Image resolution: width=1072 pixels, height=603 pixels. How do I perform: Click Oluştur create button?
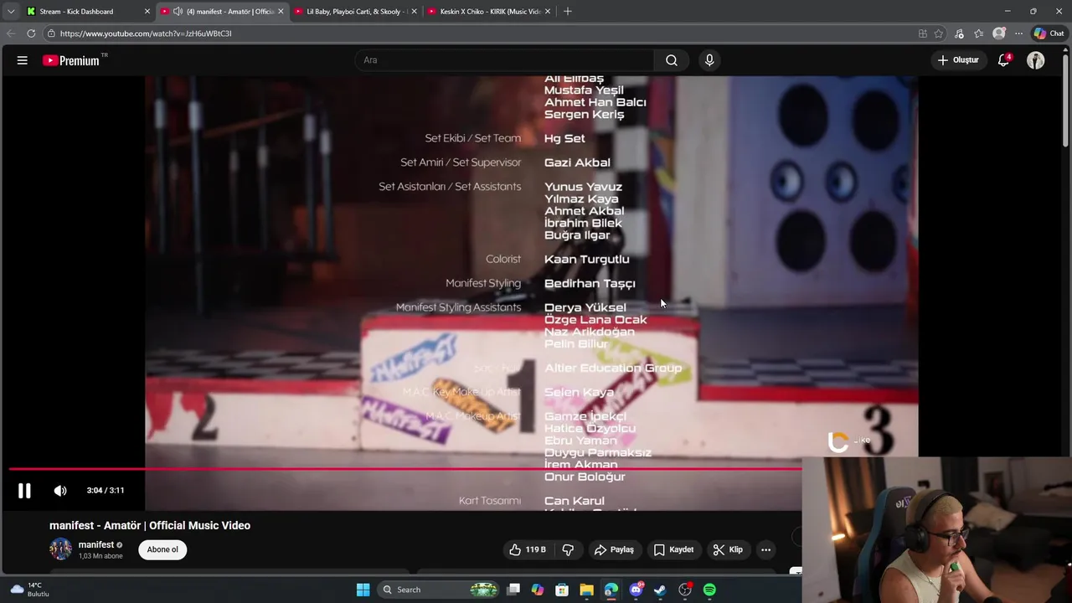pyautogui.click(x=958, y=60)
